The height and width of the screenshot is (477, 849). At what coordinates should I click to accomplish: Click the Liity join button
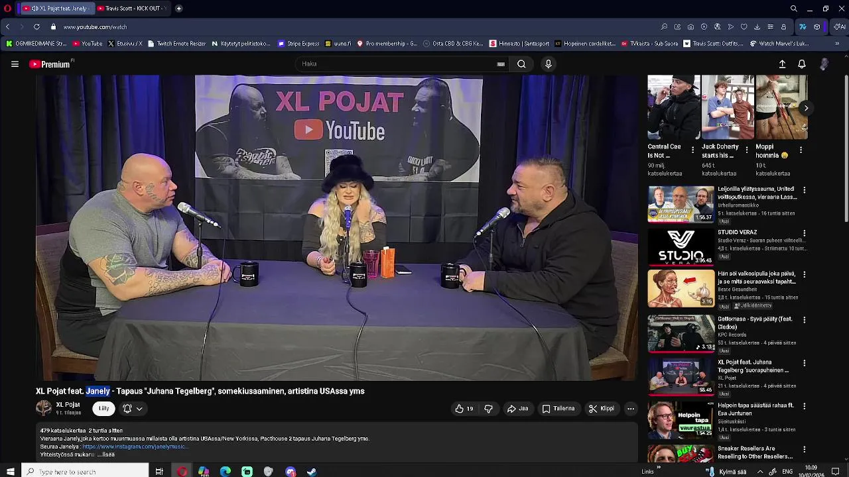coord(104,409)
